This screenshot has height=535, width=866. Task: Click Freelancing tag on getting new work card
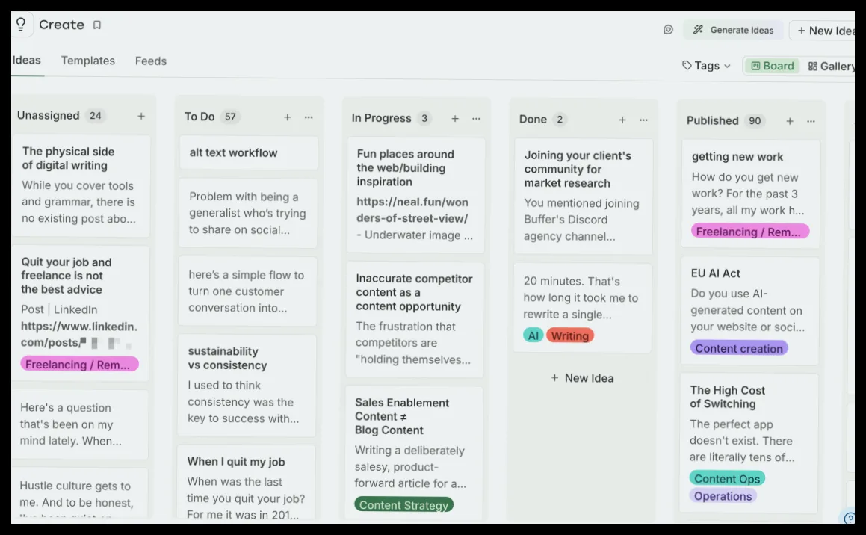click(x=750, y=232)
